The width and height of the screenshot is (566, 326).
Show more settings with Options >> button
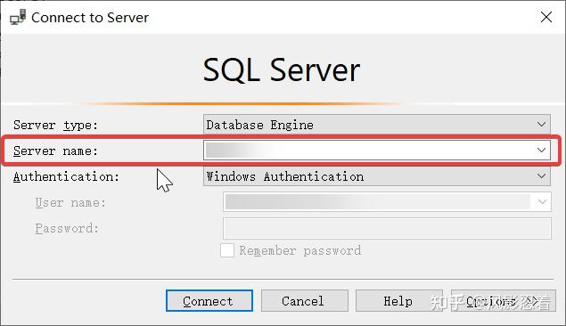[x=504, y=301]
